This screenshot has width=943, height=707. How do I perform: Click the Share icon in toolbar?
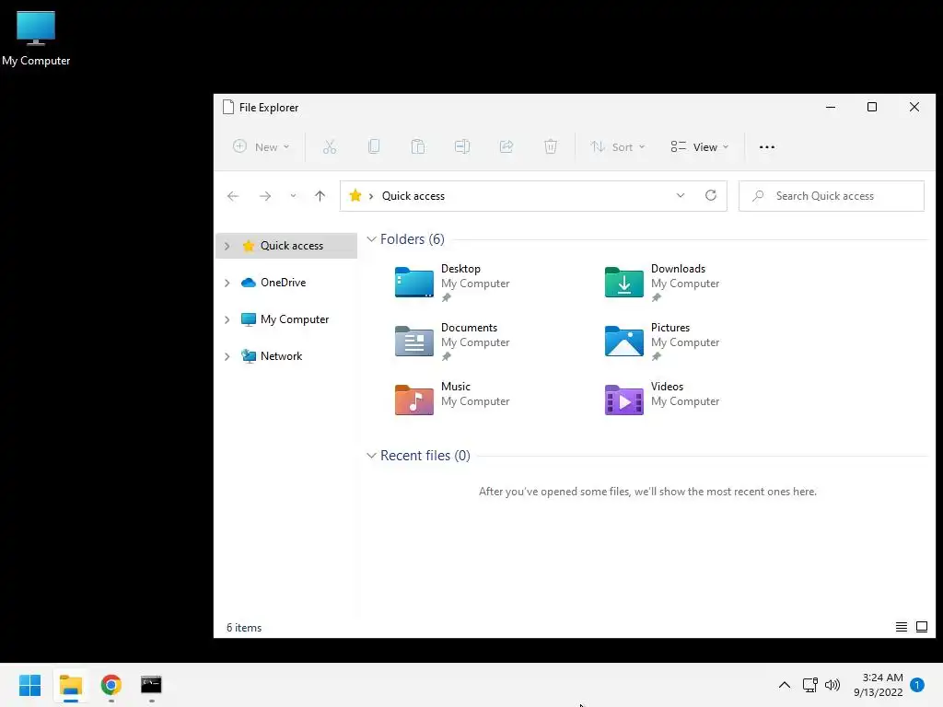click(x=506, y=146)
